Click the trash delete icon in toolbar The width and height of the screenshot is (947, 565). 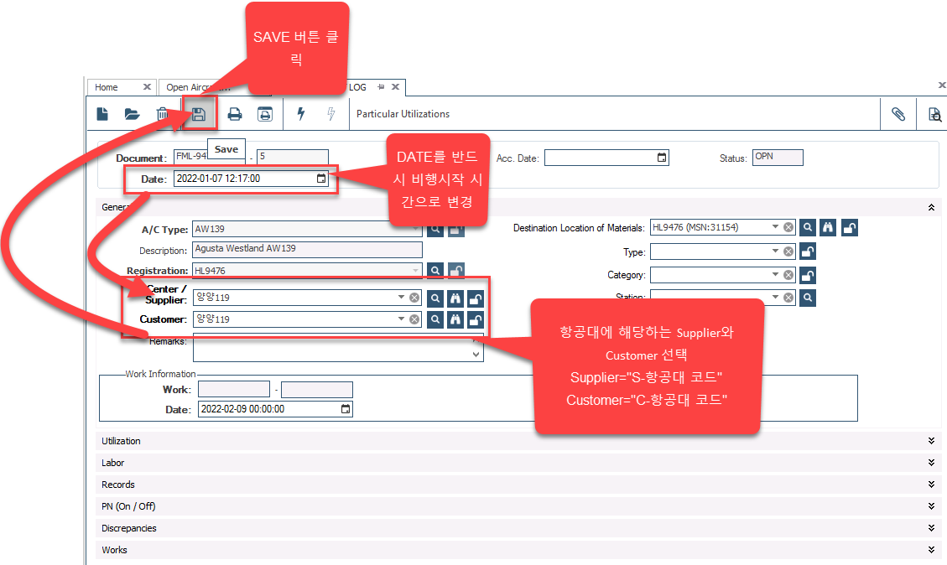click(x=163, y=115)
